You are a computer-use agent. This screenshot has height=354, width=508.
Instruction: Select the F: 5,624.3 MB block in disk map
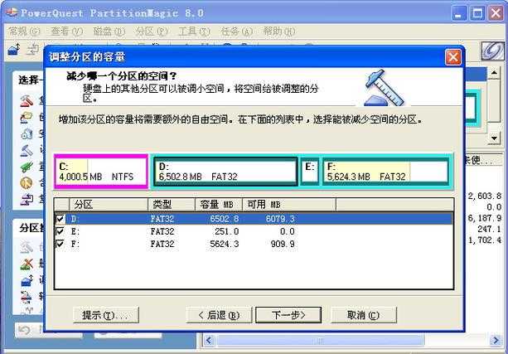pyautogui.click(x=385, y=172)
